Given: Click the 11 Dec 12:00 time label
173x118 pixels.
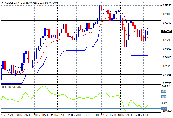Looking at the screenshot, I should pyautogui.click(x=58, y=115).
